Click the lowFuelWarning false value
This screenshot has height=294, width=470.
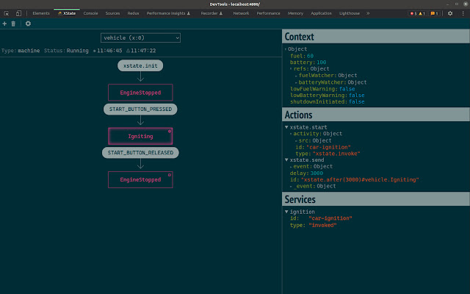coord(347,89)
